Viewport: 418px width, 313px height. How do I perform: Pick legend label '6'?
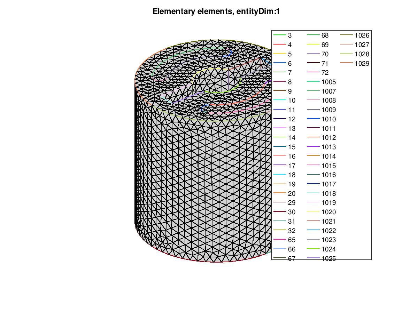point(290,64)
